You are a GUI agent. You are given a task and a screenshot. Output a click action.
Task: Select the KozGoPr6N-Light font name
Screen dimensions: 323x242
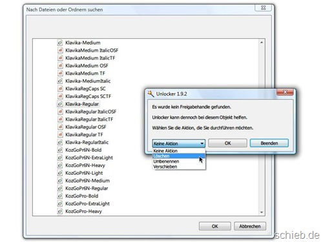(84, 173)
